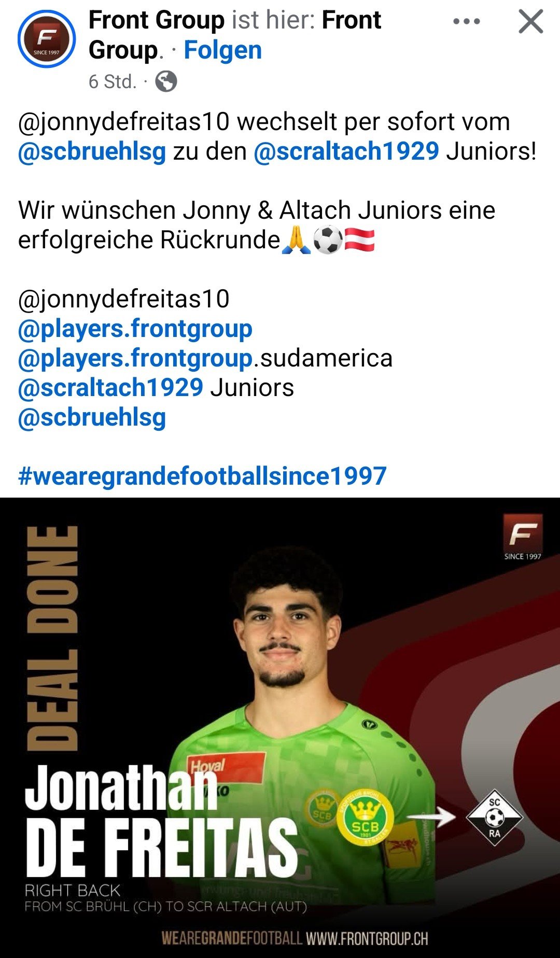This screenshot has height=958, width=560.
Task: Open the last @scbruehlsg mention
Action: click(x=92, y=417)
